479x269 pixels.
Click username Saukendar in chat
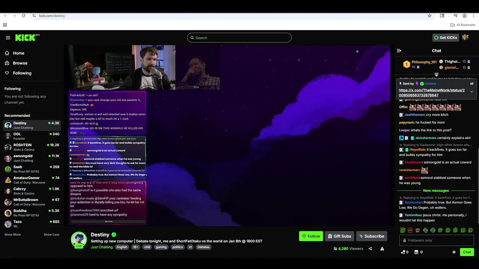click(x=414, y=202)
